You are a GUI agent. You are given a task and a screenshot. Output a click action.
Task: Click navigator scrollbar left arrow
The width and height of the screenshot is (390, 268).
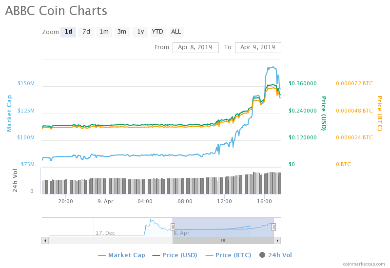(45, 240)
